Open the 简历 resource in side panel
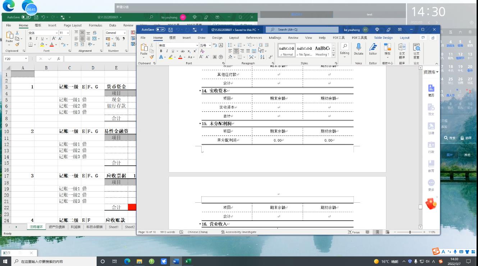This screenshot has height=266, width=478. click(431, 91)
